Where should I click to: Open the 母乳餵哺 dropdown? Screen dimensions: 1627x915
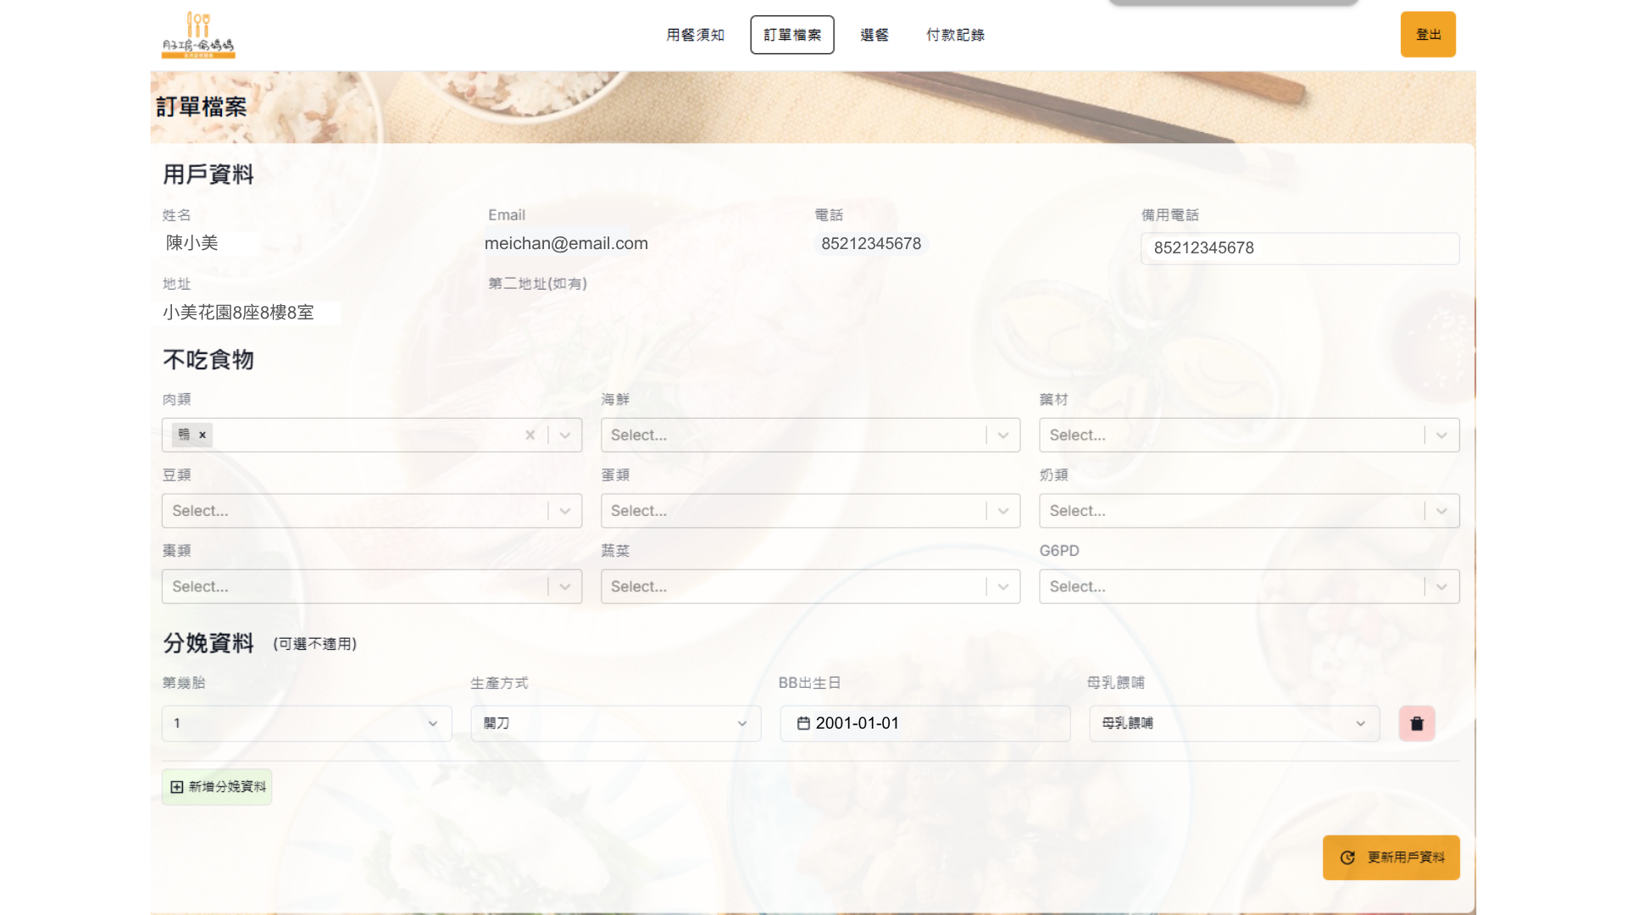click(1233, 724)
